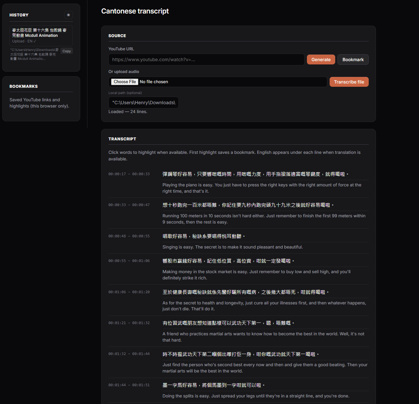
Task: Highlight the Cantonese line starting 有位習武嘅朋友
Action: (228, 323)
